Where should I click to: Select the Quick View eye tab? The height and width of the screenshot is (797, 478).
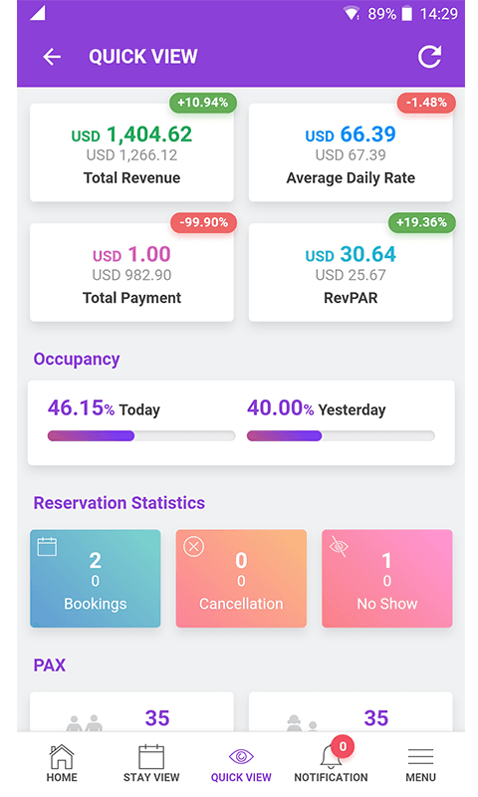point(241,756)
